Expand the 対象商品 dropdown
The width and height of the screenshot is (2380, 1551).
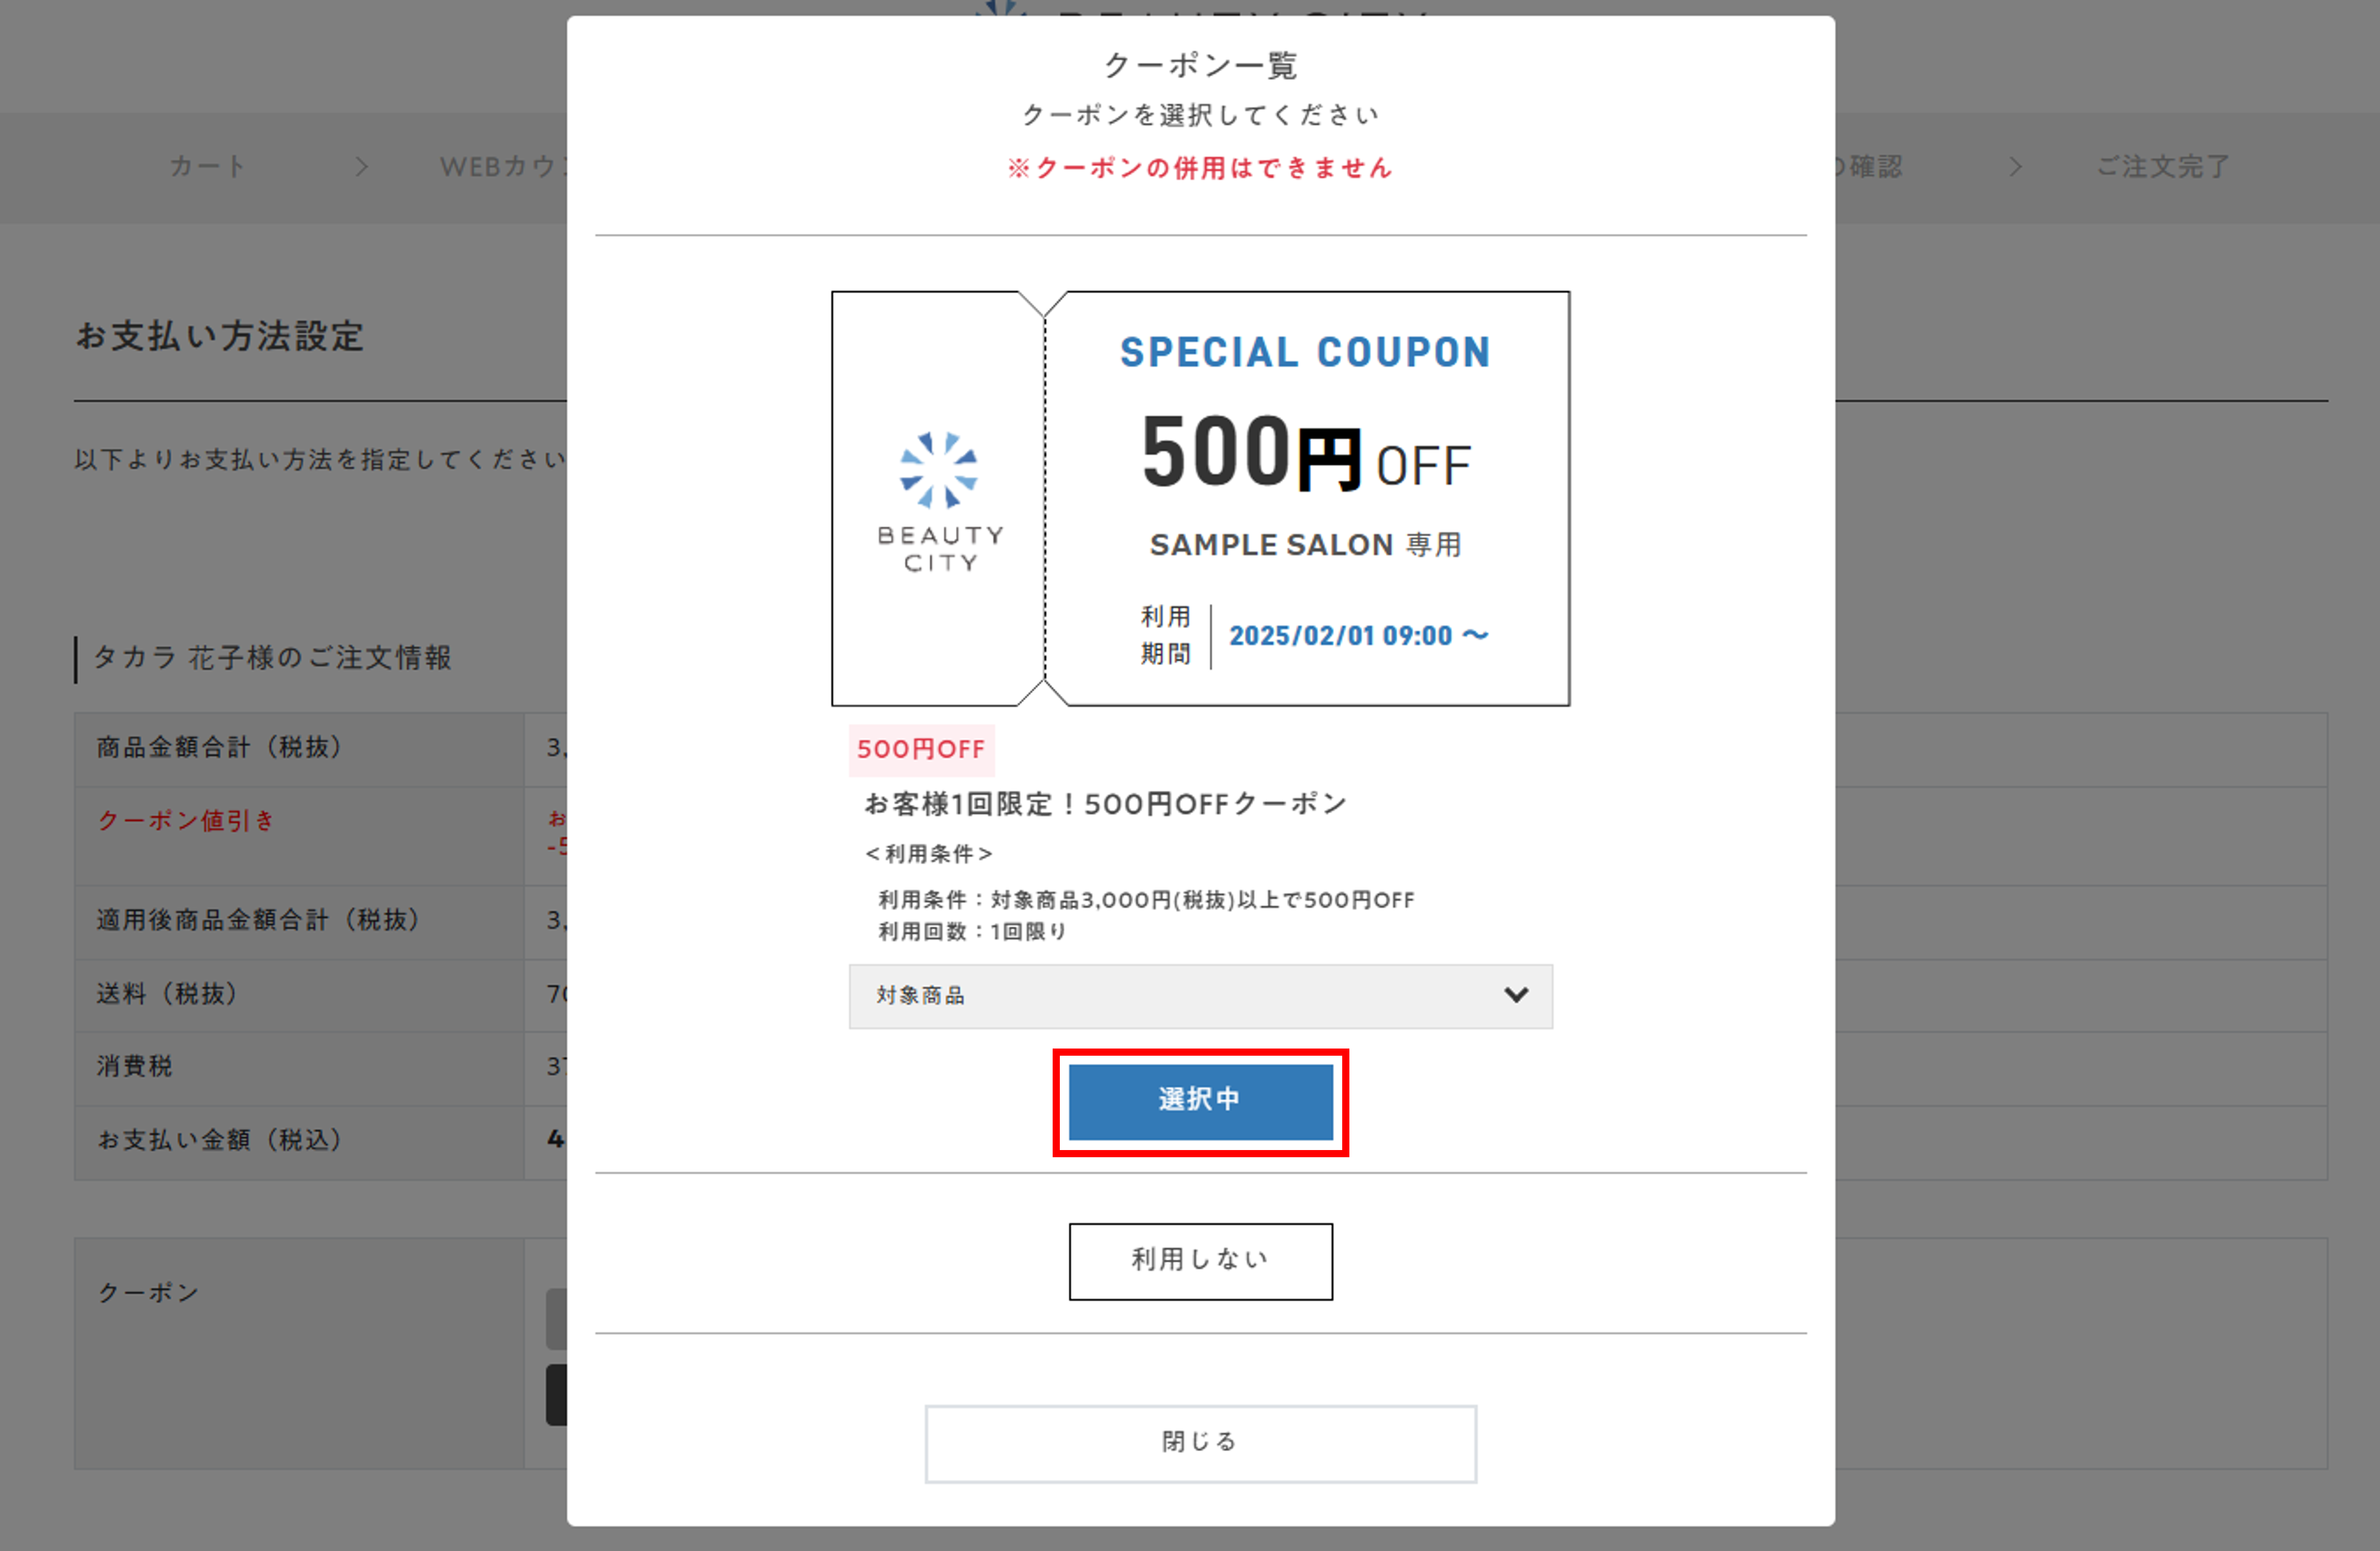click(1200, 996)
